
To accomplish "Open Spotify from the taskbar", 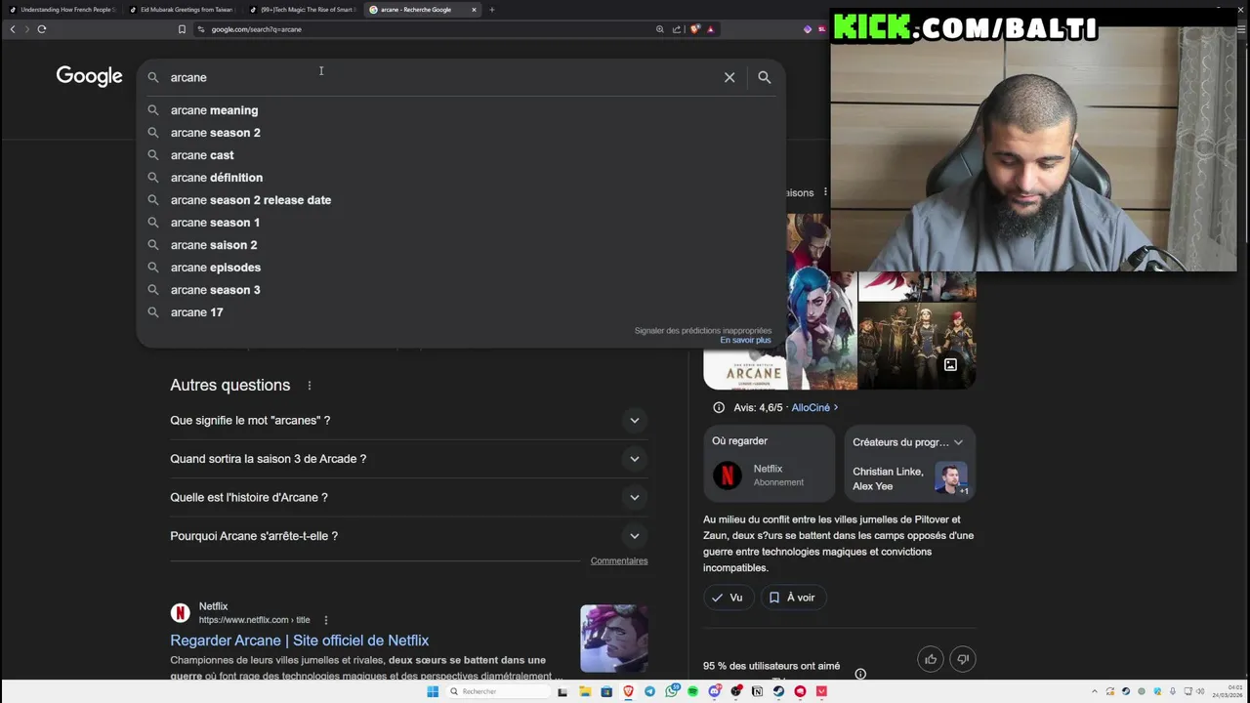I will pos(692,691).
